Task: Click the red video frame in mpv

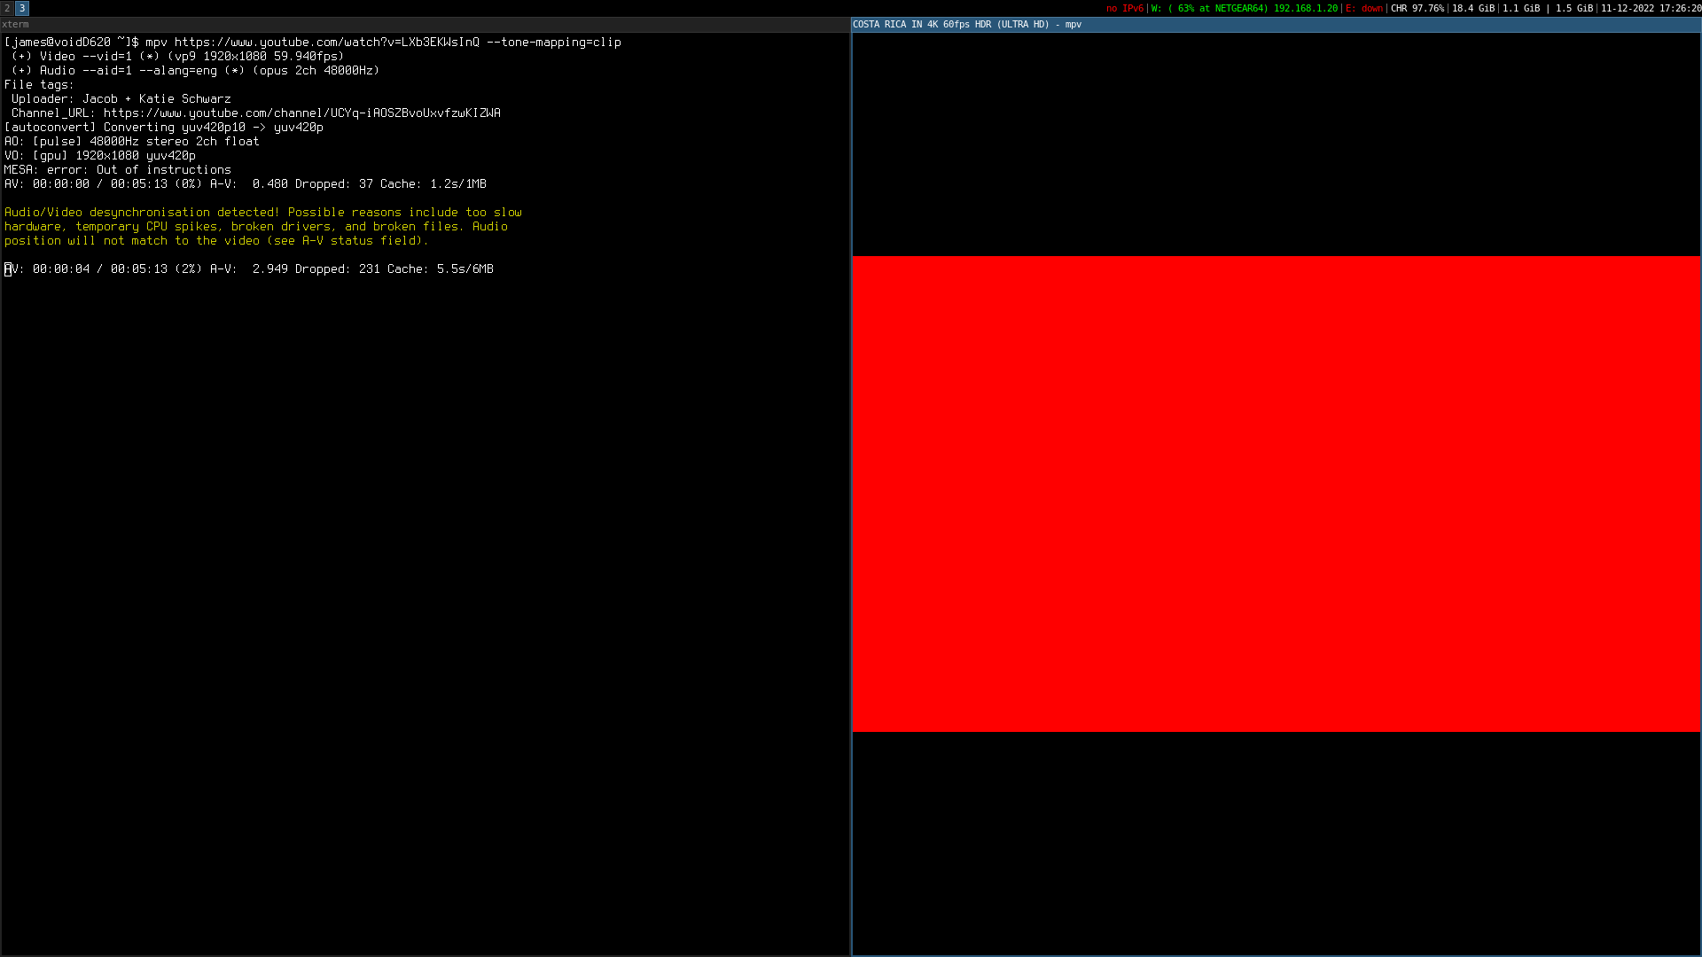Action: [1276, 494]
